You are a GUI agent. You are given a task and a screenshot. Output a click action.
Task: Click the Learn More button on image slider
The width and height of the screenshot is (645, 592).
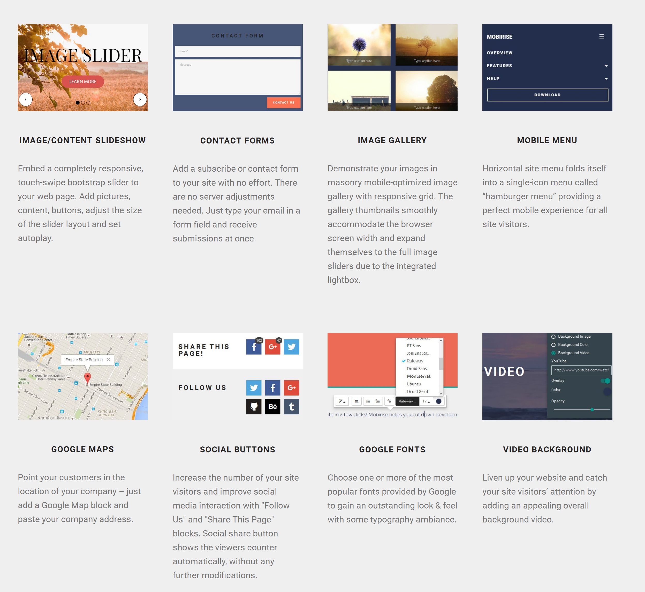83,81
